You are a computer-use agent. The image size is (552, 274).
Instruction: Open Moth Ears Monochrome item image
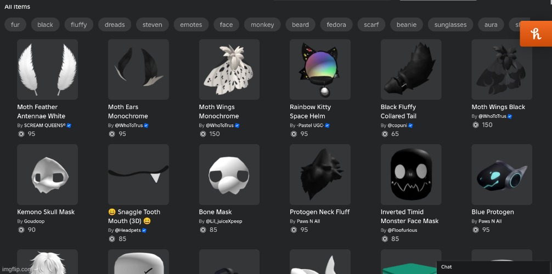[138, 69]
